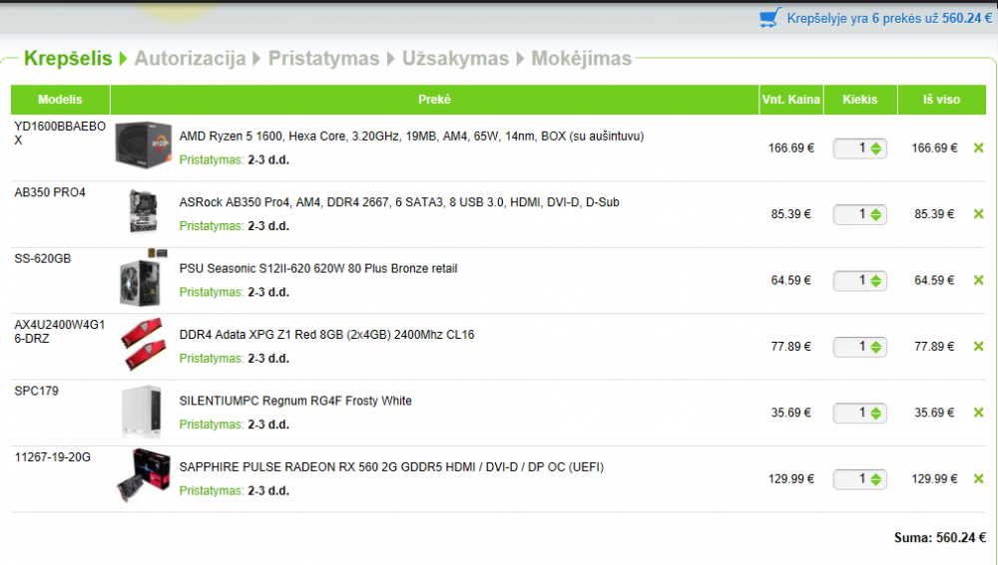Select model code 11267-19-20G
This screenshot has height=565, width=998.
(52, 456)
